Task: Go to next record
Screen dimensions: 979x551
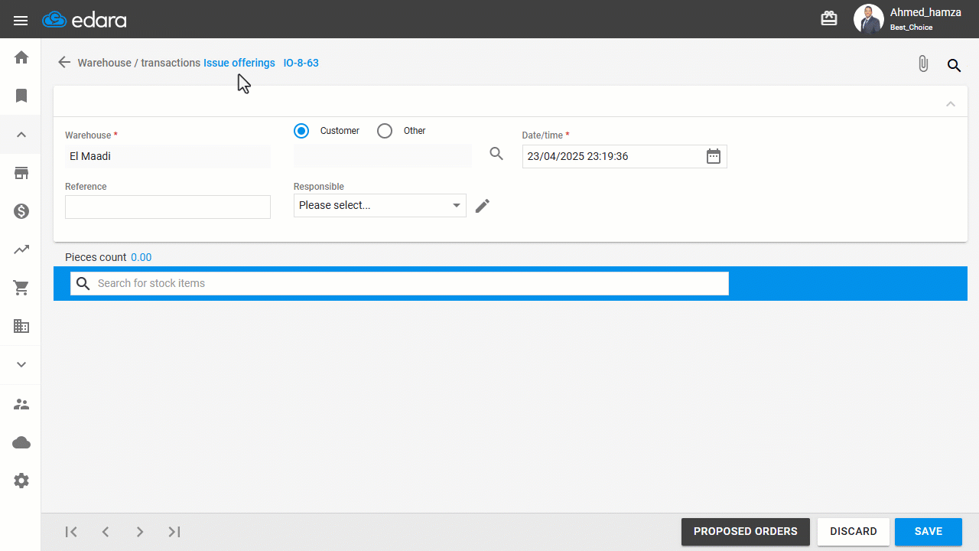Action: 140,532
